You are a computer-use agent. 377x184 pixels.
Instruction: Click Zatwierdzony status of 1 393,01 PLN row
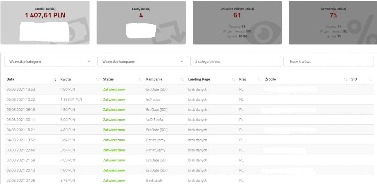pos(114,100)
